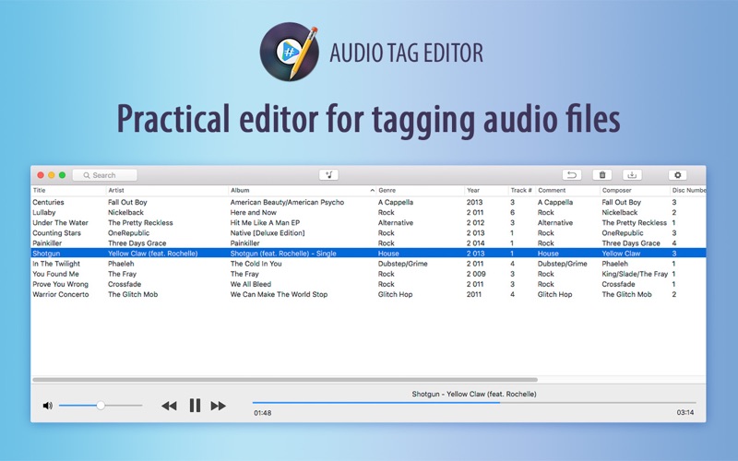The width and height of the screenshot is (738, 461).
Task: Sort by the Comment column header
Action: [552, 191]
